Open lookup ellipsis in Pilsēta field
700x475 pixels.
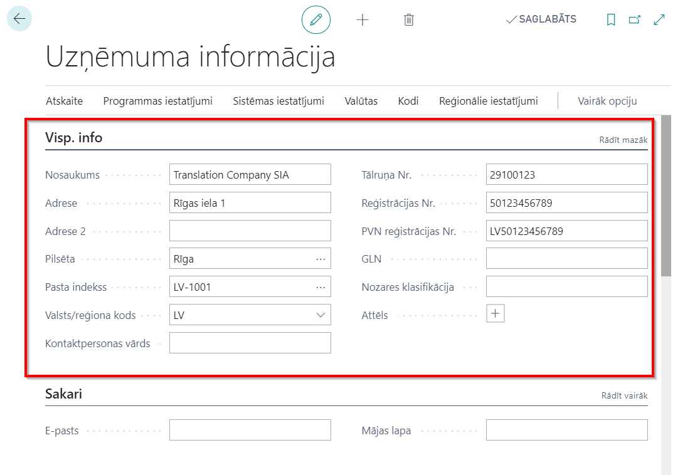tap(321, 259)
